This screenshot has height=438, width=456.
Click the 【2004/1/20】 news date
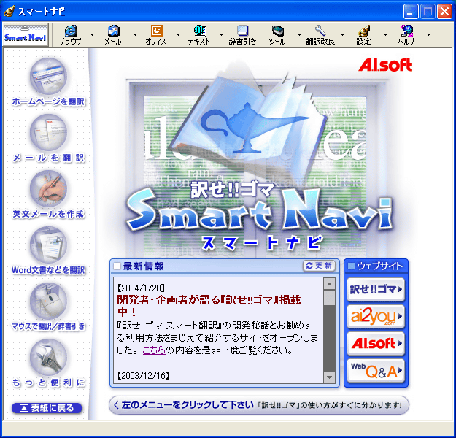142,288
